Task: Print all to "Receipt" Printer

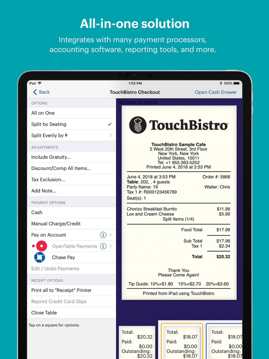Action: click(72, 290)
